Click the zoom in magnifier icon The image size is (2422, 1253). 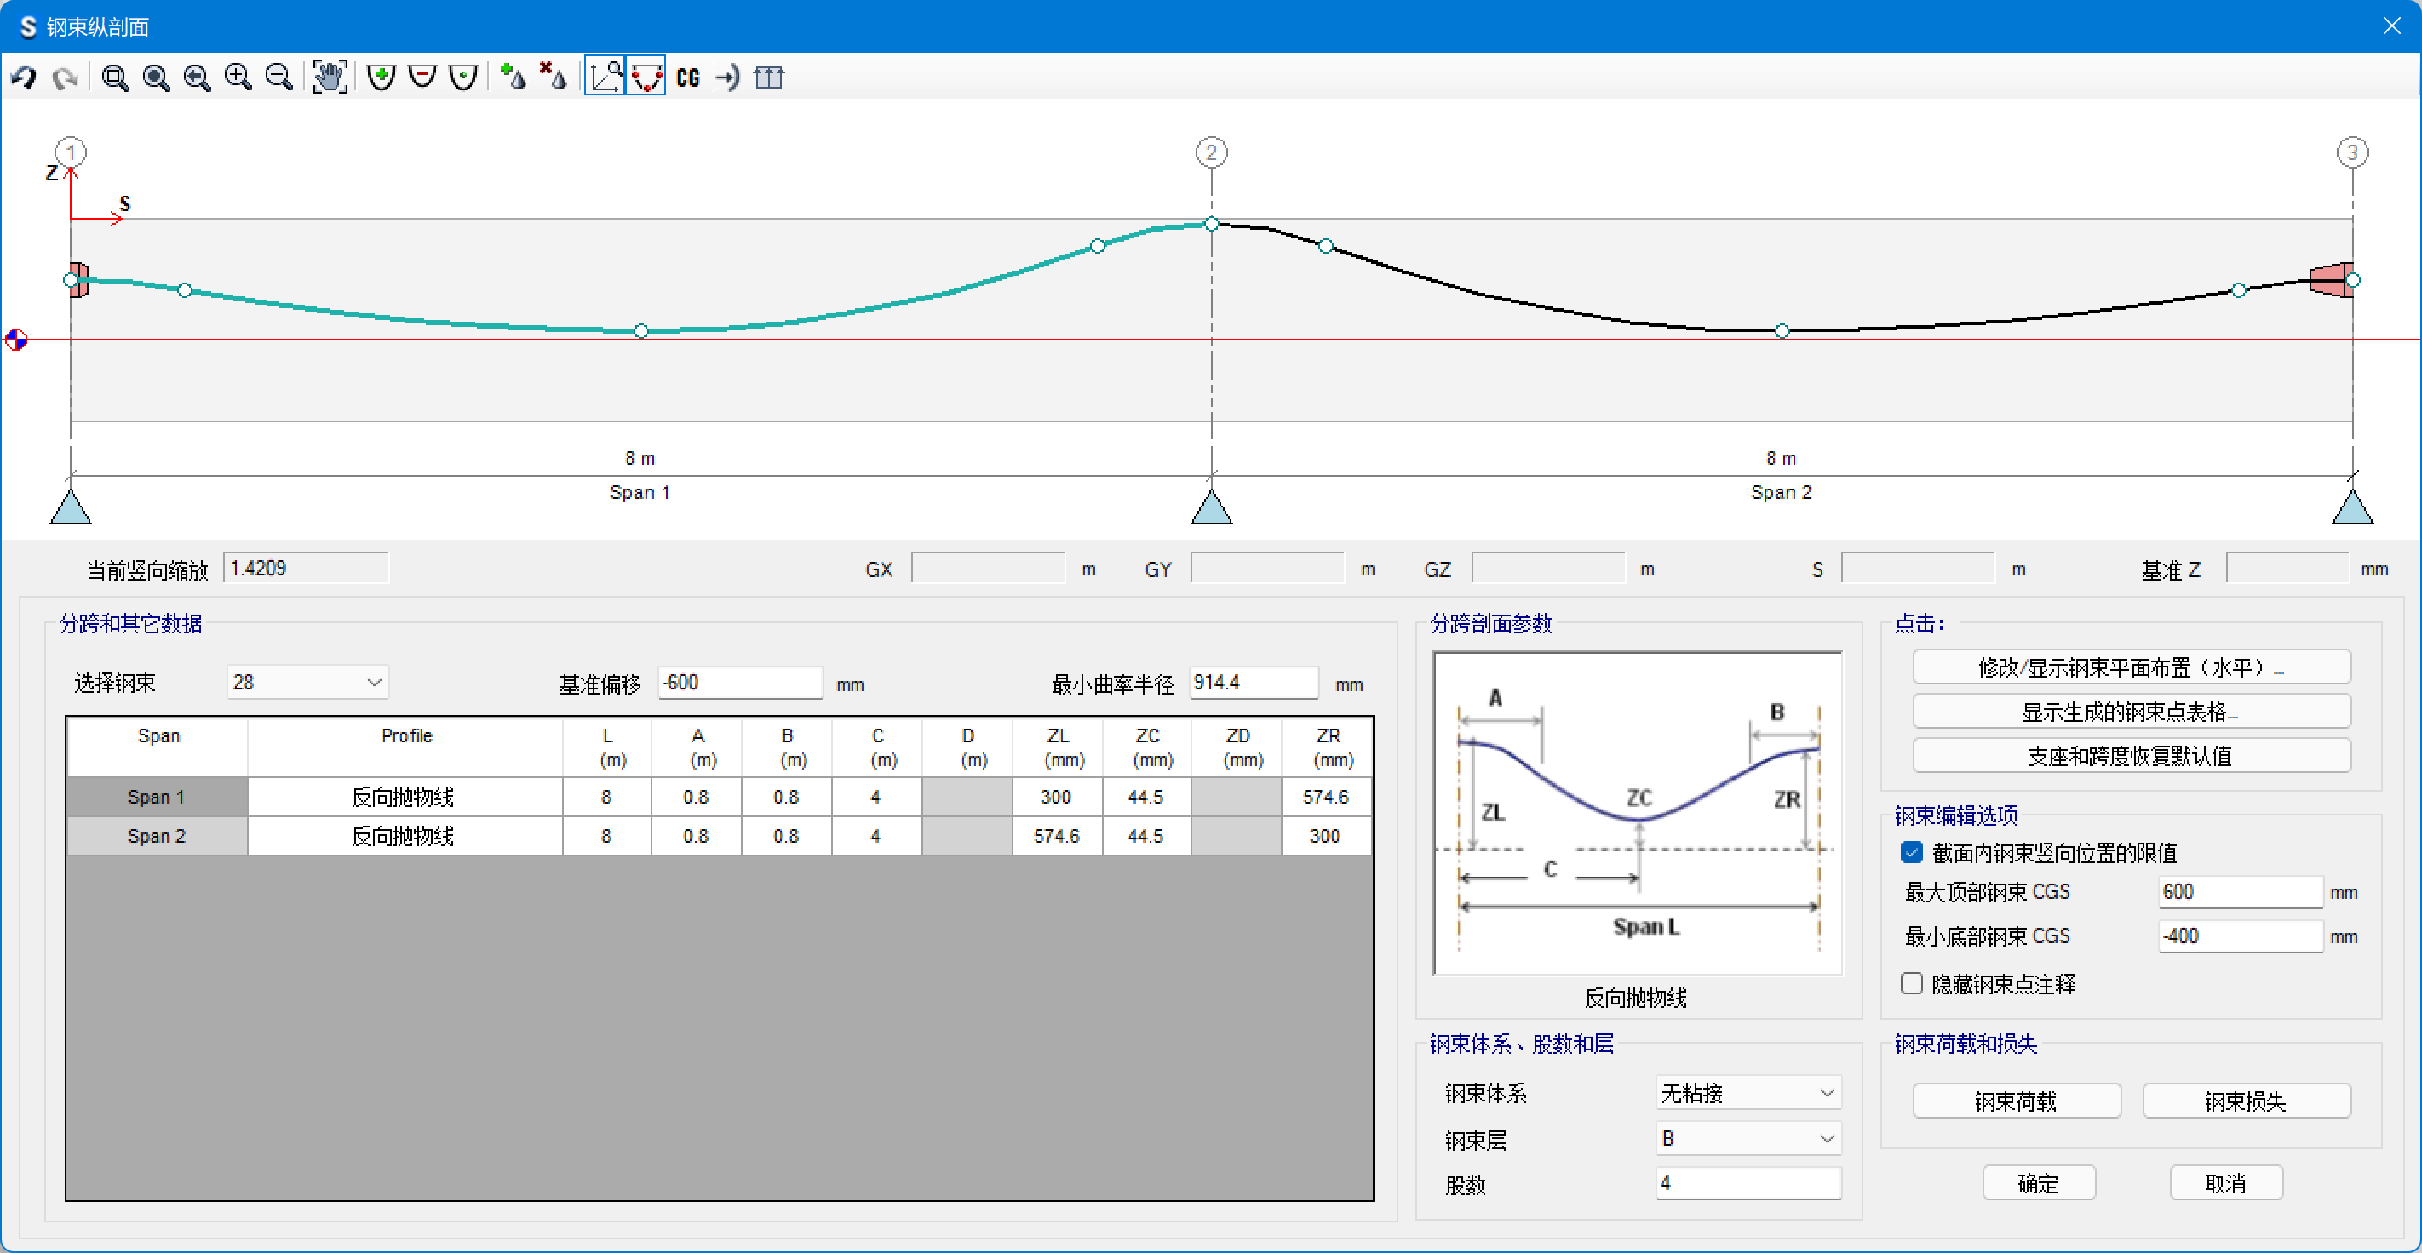(x=238, y=77)
